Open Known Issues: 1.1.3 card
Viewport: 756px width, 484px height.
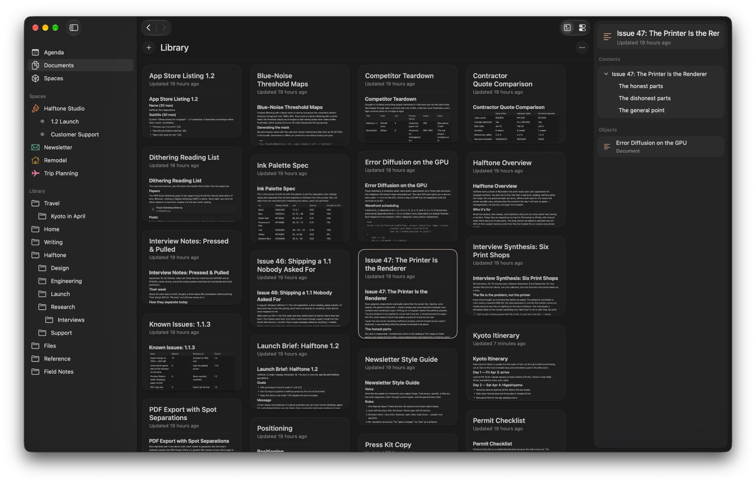(x=192, y=352)
